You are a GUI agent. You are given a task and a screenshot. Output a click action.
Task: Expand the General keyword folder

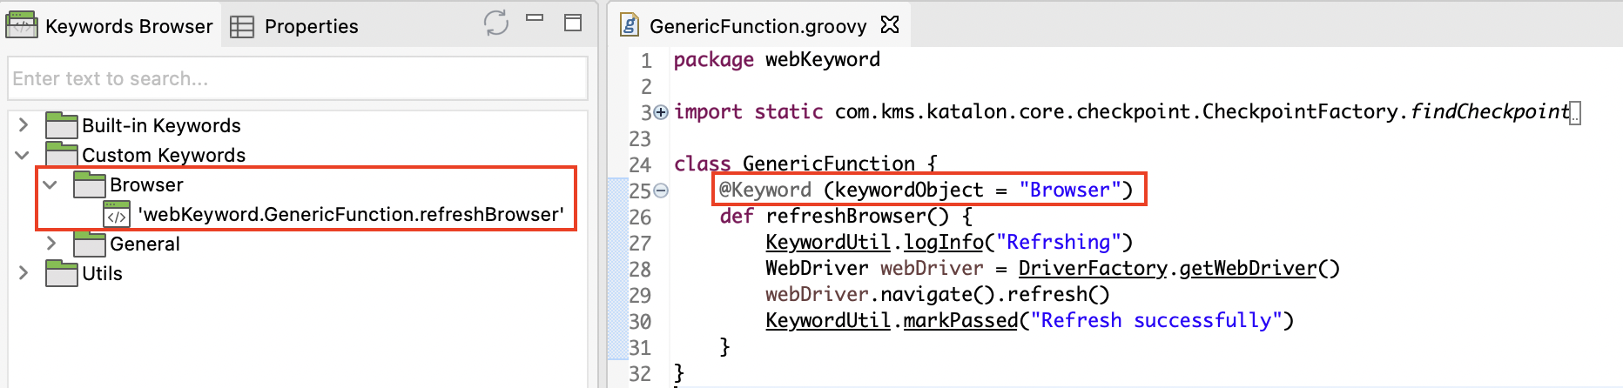pyautogui.click(x=51, y=244)
